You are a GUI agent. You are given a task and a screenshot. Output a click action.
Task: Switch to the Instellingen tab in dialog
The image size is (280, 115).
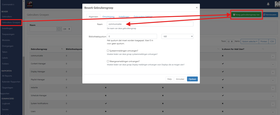click(124, 17)
